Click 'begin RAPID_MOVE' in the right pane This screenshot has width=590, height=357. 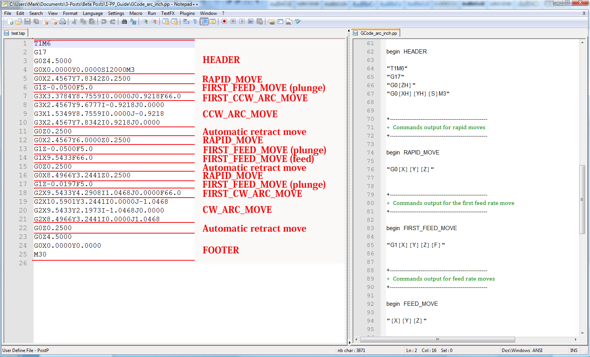[x=413, y=153]
